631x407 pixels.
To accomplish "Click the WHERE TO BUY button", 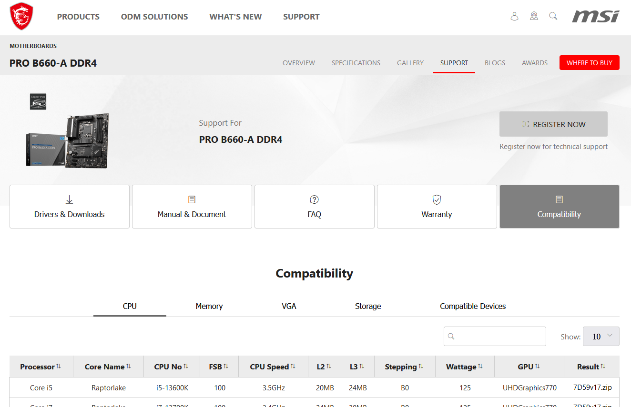I will click(590, 63).
